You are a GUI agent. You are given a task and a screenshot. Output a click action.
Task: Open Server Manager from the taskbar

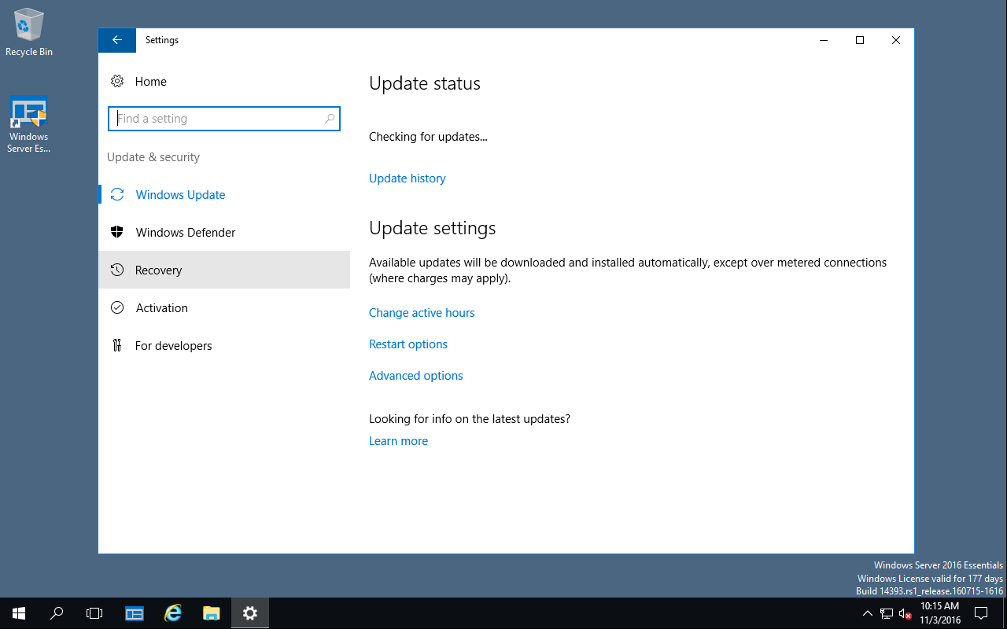(135, 613)
